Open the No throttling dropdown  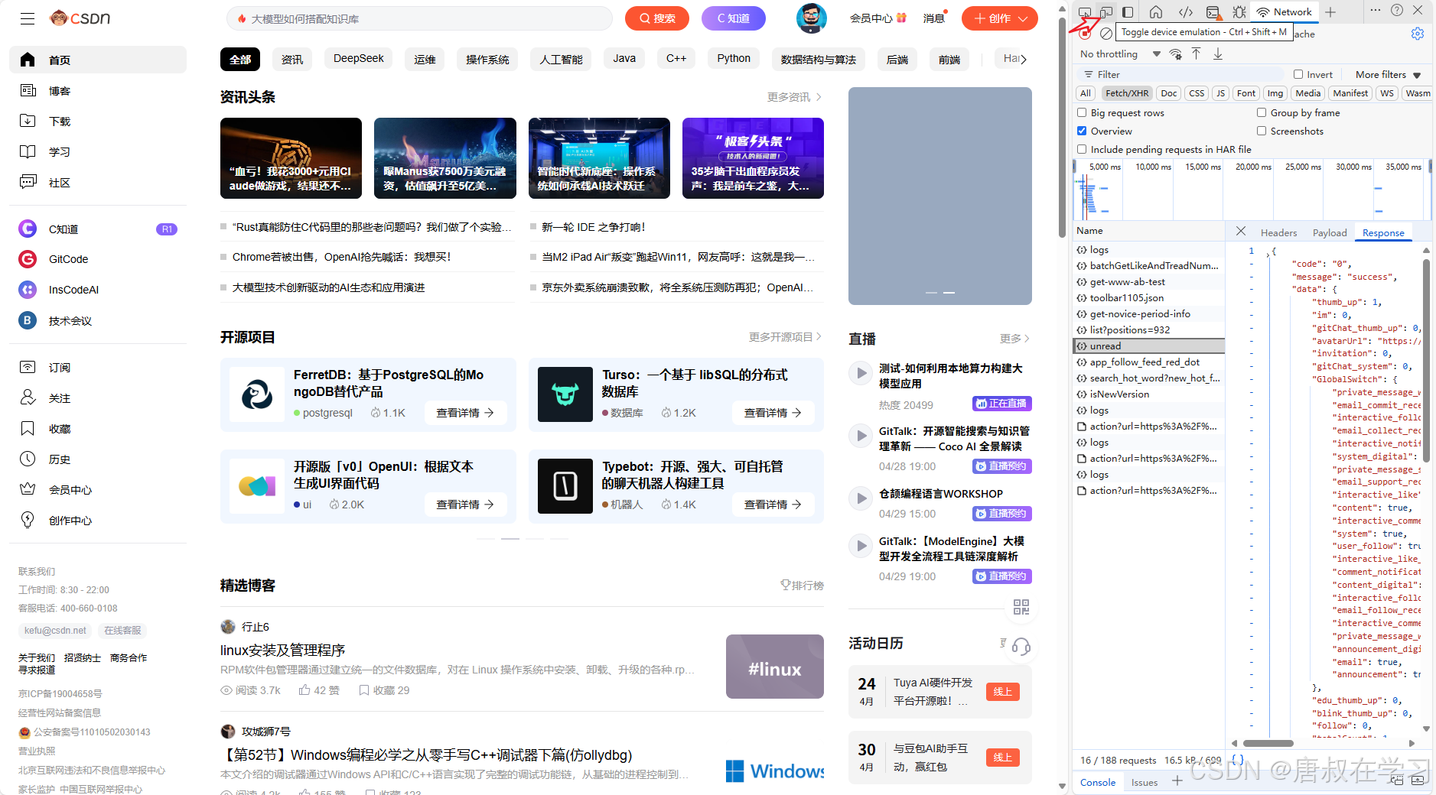click(1120, 54)
